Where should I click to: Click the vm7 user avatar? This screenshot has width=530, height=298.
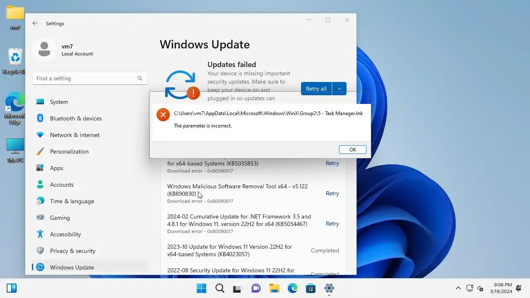point(44,50)
